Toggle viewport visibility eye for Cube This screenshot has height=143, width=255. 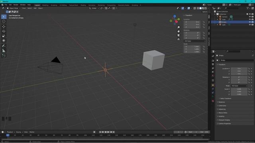pyautogui.click(x=250, y=19)
